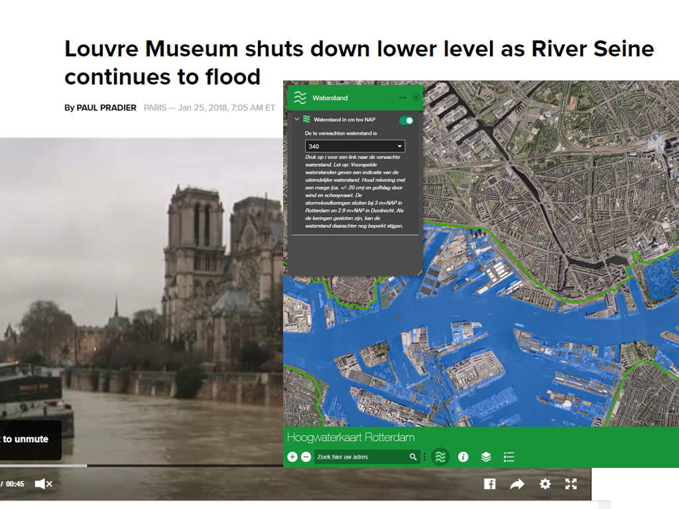Collapse the Waterstand in cm tov NAP section

[296, 120]
